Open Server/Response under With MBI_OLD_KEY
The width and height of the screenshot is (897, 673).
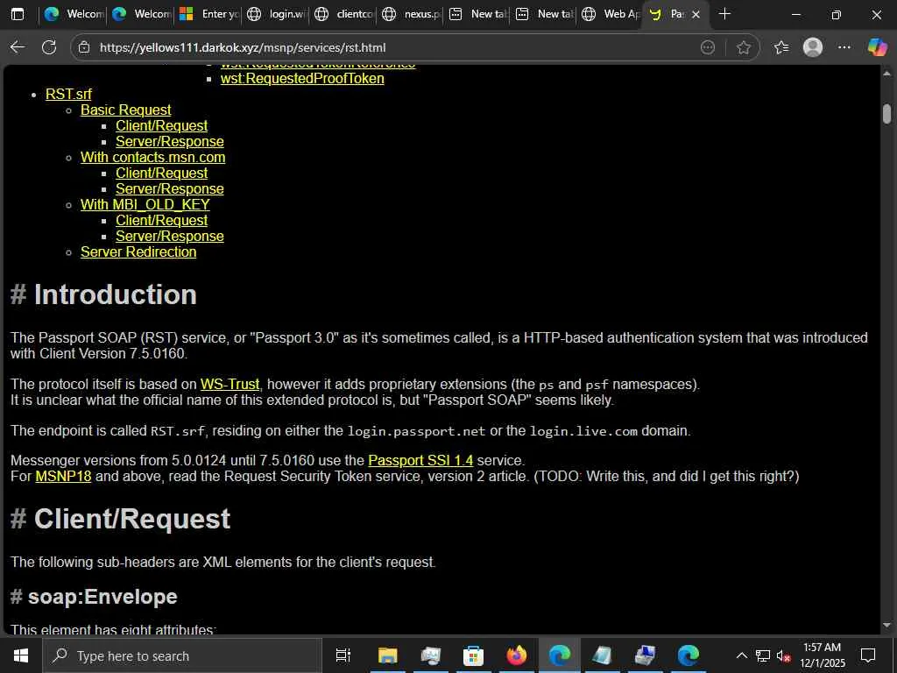[x=169, y=237]
